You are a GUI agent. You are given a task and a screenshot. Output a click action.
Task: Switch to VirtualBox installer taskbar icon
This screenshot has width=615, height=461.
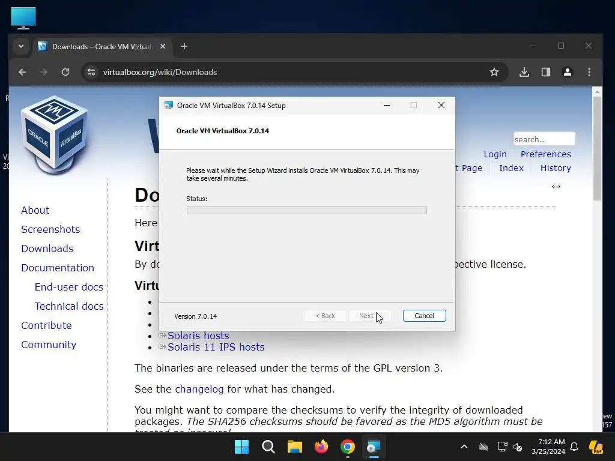[x=374, y=447]
